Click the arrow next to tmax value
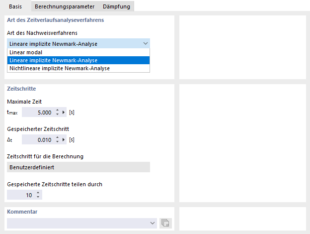Image resolution: width=310 pixels, height=234 pixels. click(x=64, y=113)
